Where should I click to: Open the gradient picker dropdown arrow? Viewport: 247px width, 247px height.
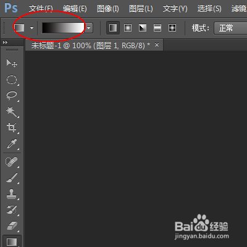89,28
